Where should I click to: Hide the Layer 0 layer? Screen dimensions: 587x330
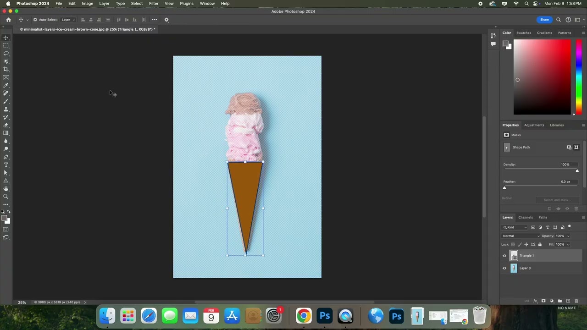[504, 268]
